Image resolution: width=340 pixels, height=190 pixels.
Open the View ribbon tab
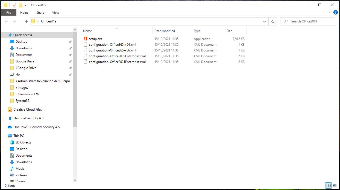55,13
